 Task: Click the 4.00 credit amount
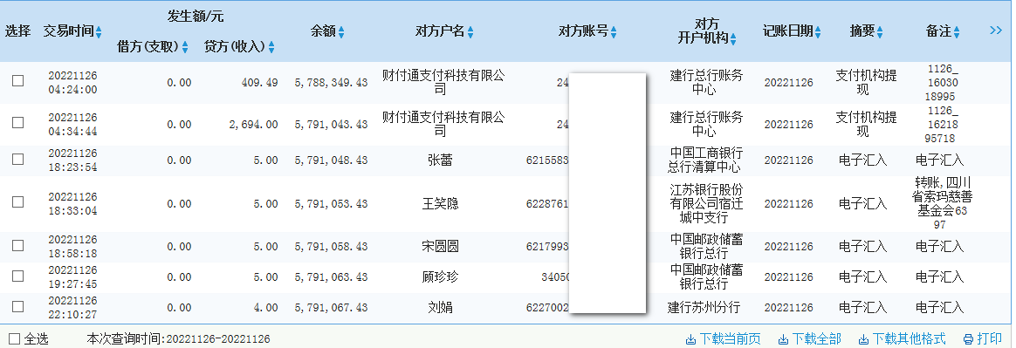[x=265, y=308]
